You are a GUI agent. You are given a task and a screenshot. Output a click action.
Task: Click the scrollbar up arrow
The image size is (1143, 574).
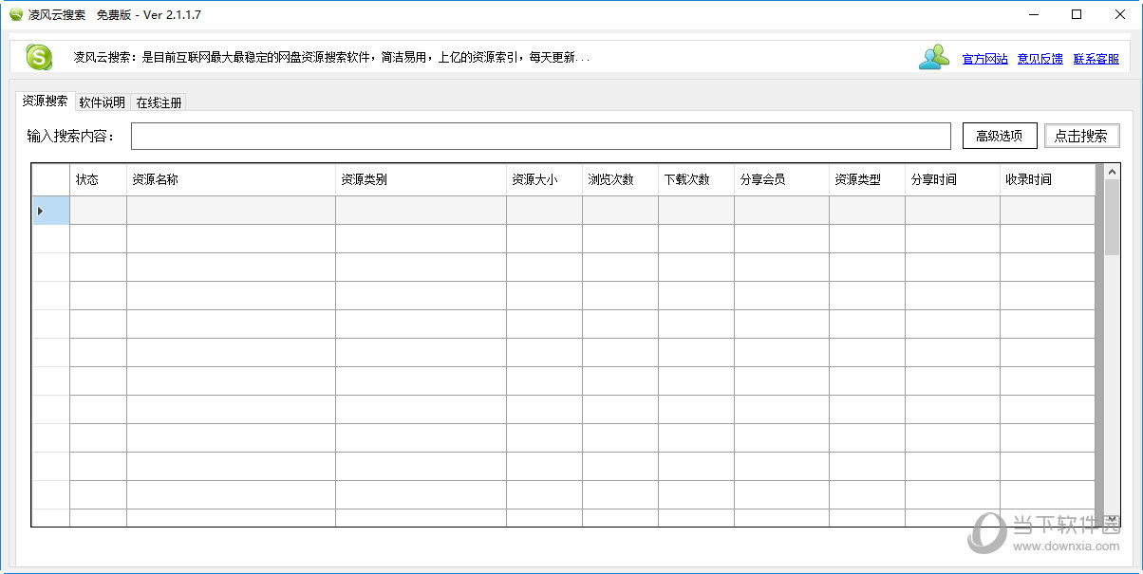click(1112, 172)
